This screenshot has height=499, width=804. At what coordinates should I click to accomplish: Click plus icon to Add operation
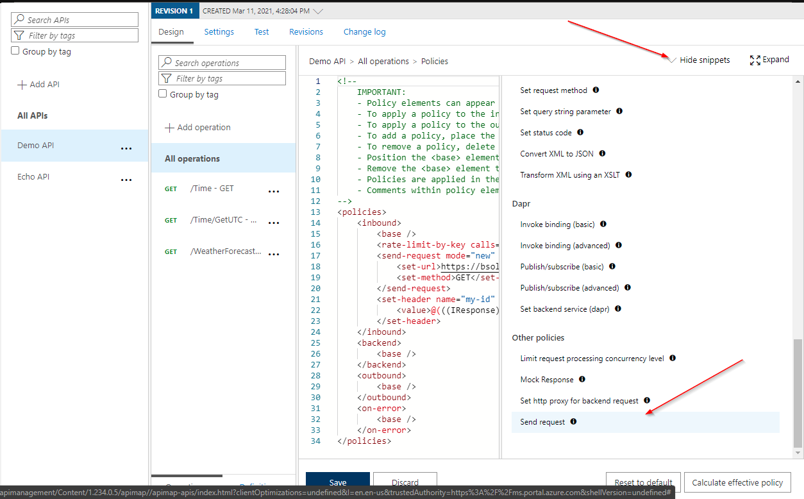(169, 128)
